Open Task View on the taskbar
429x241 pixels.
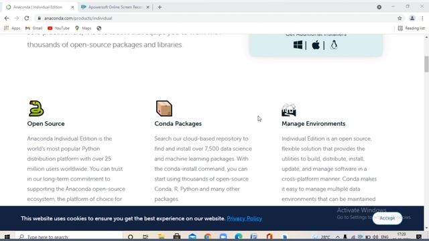(145, 236)
